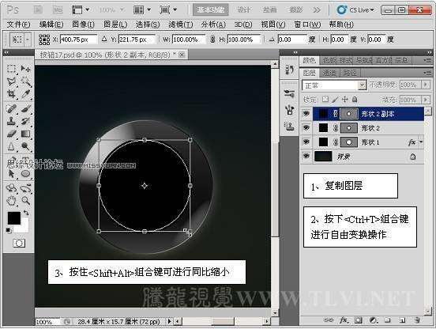This screenshot has height=329, width=436.
Task: Open the CS Live dropdown
Action: click(x=355, y=10)
